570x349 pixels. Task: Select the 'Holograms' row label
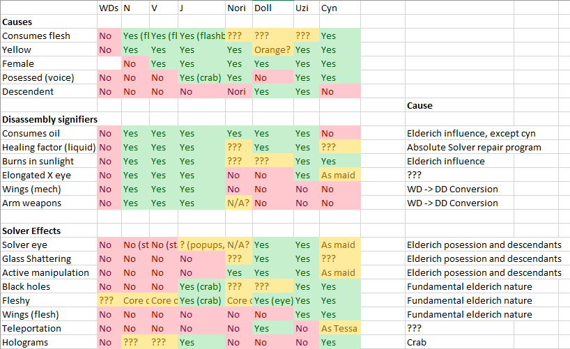(x=49, y=342)
